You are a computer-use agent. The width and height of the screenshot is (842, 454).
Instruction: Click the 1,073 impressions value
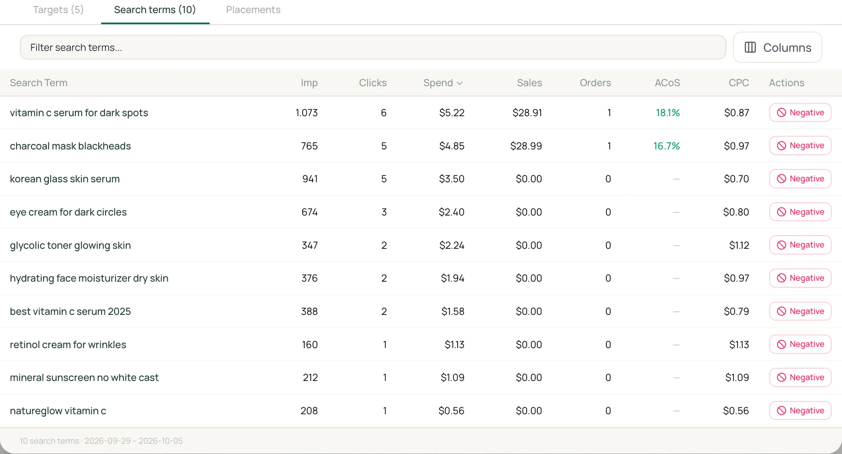tap(306, 113)
